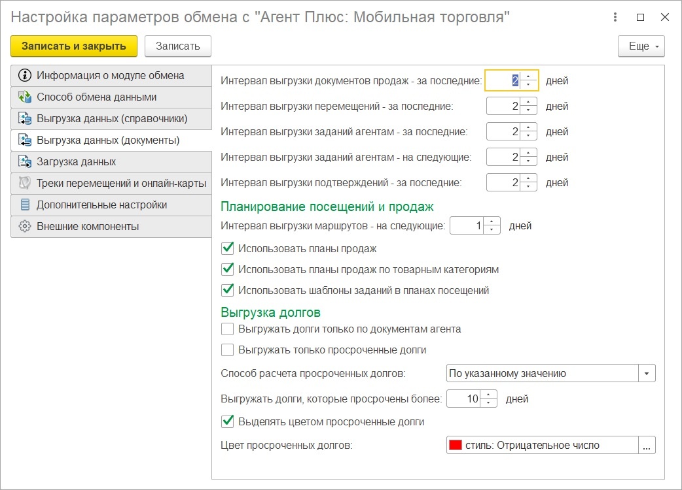Click sales documents interval value field
Screen dimensions: 682x490
[503, 80]
